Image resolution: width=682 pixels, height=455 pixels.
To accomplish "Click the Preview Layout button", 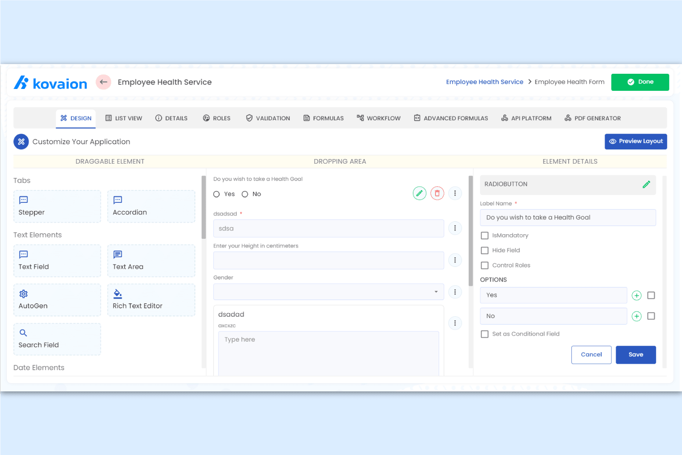I will [636, 141].
